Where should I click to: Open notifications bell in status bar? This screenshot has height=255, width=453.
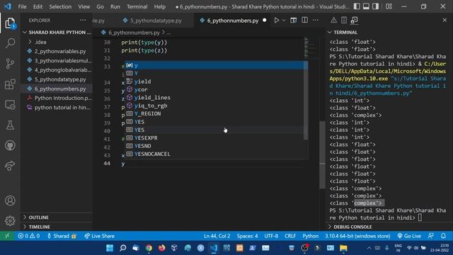(443, 236)
